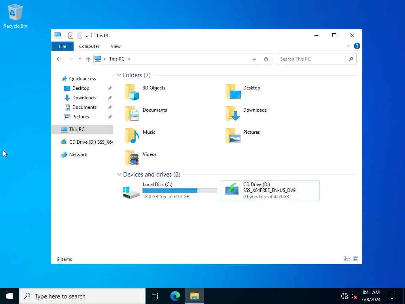Open Customize Quick Access Toolbar dropdown

[x=87, y=36]
